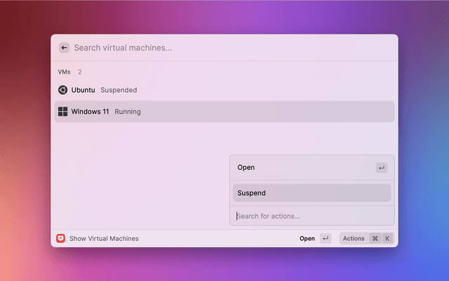Image resolution: width=449 pixels, height=281 pixels.
Task: Click the footer Enter key icon
Action: (x=326, y=238)
